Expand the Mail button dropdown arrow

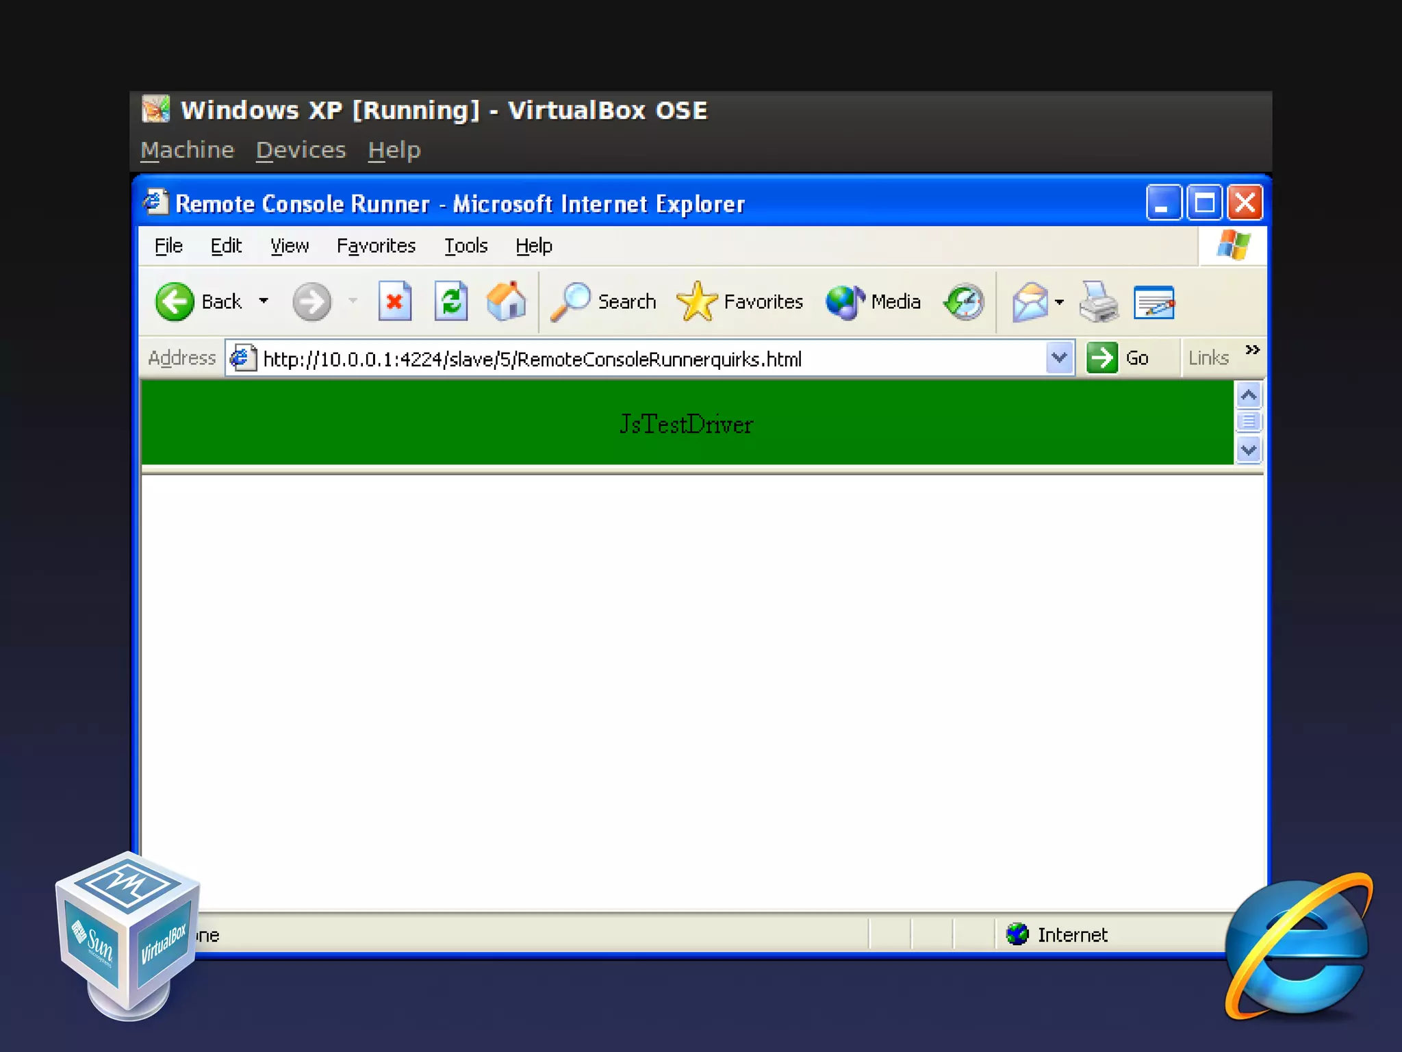click(1060, 302)
